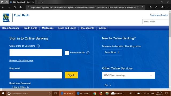Click the browser forward arrow

coord(9,7)
